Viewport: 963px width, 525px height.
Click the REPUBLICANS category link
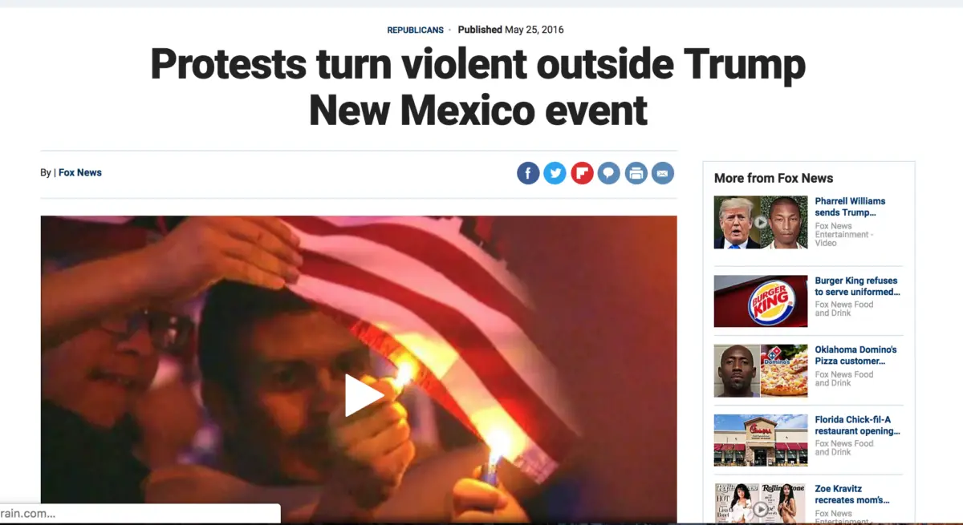click(x=415, y=30)
